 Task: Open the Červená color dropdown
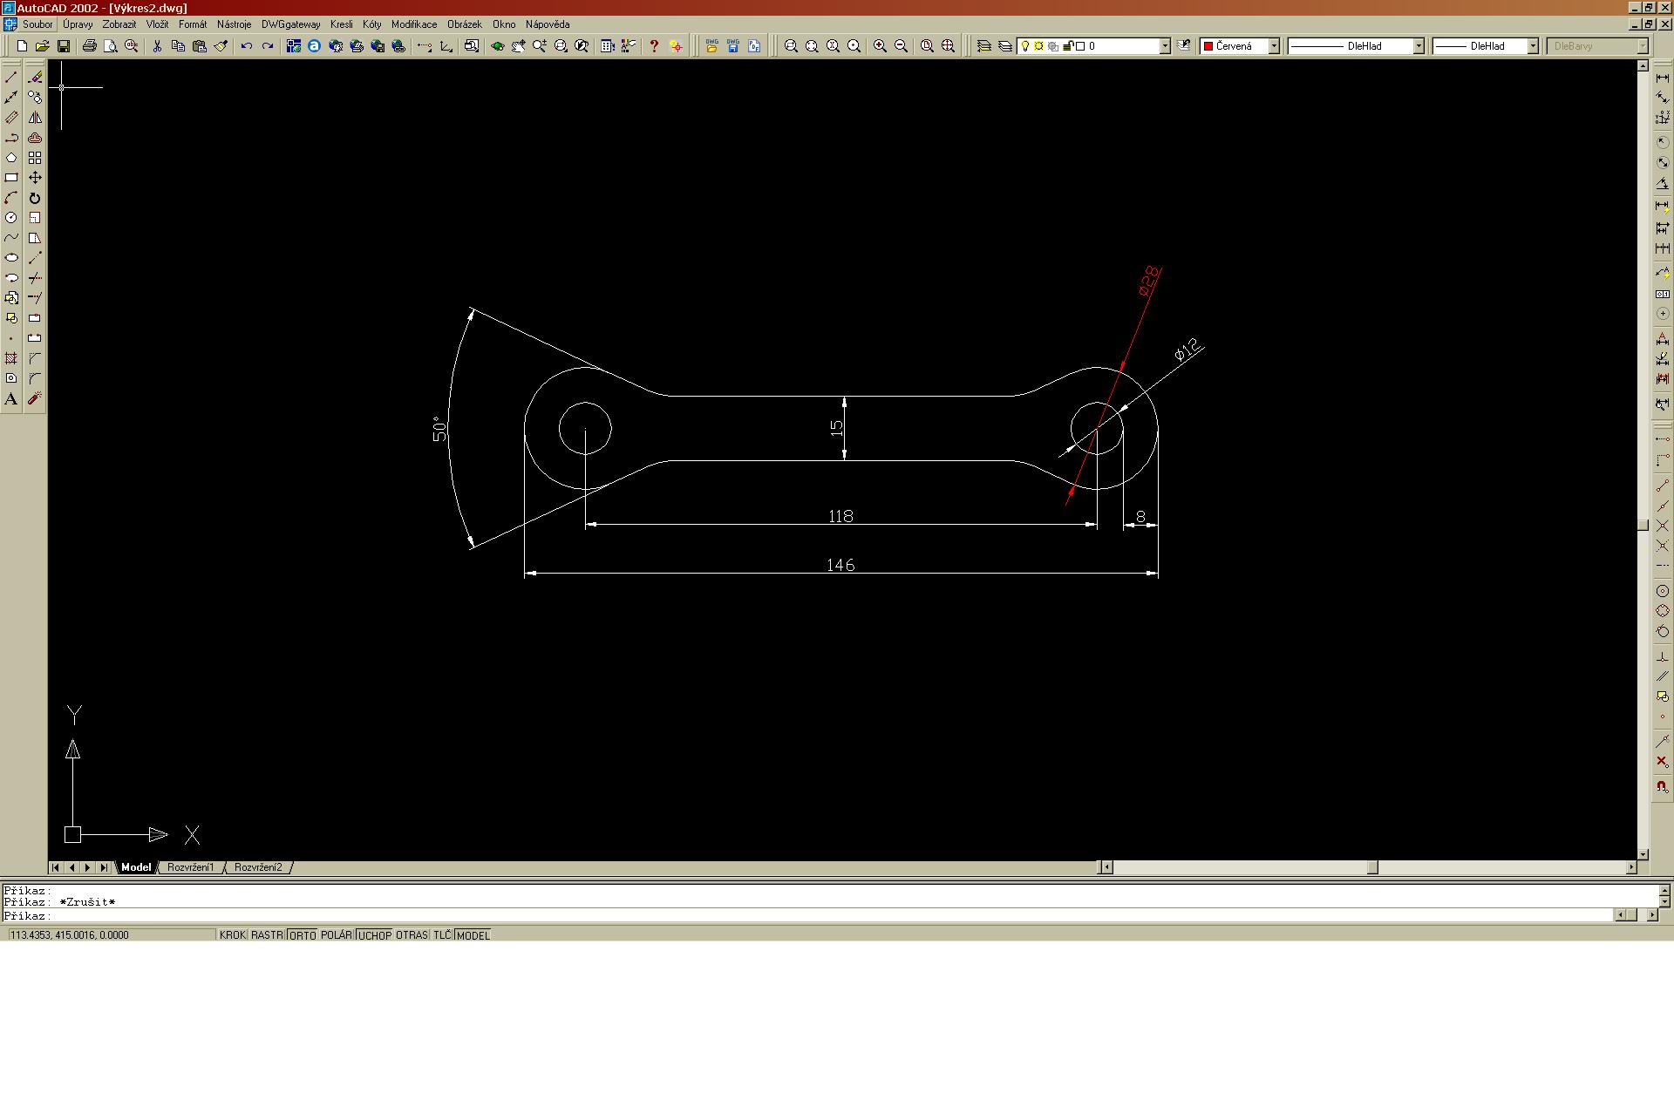(1274, 46)
